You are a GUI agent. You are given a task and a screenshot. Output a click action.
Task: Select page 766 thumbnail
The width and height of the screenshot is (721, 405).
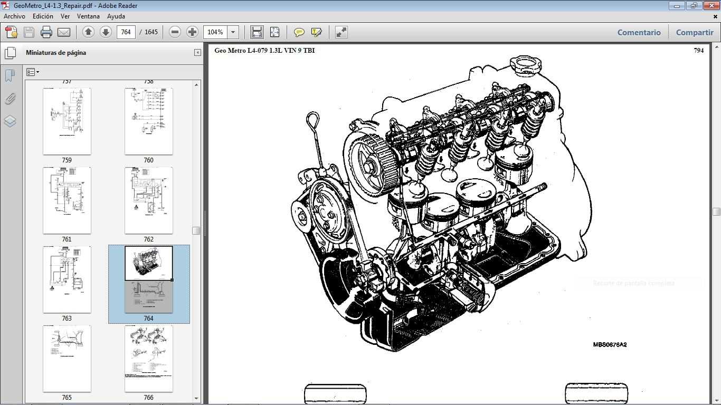tap(149, 359)
